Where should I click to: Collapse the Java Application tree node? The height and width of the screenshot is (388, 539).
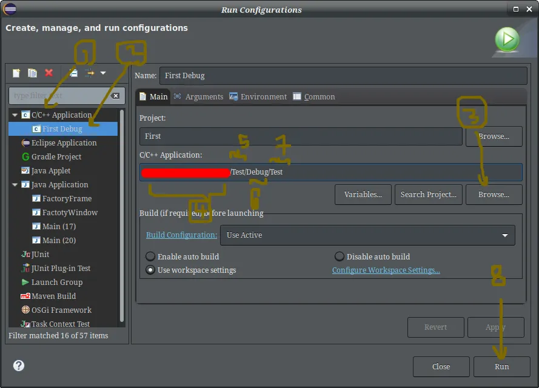coord(15,184)
